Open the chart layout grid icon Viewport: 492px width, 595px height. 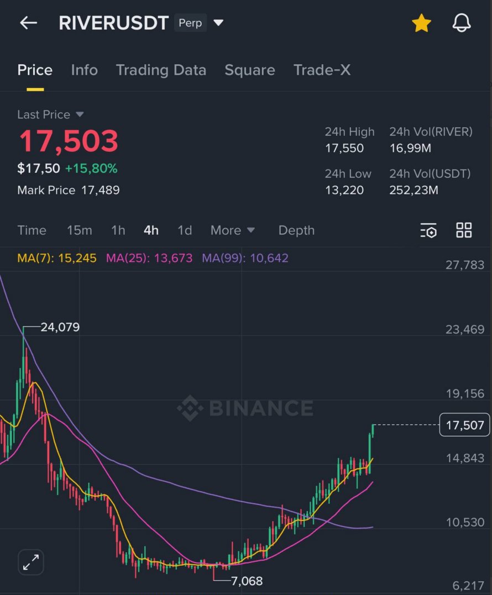(464, 230)
